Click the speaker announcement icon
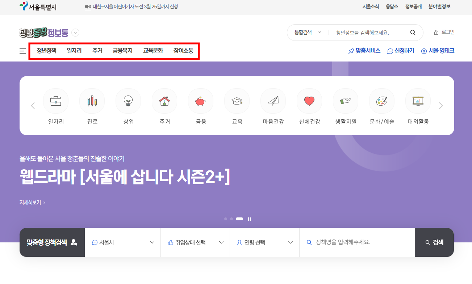 (x=88, y=7)
